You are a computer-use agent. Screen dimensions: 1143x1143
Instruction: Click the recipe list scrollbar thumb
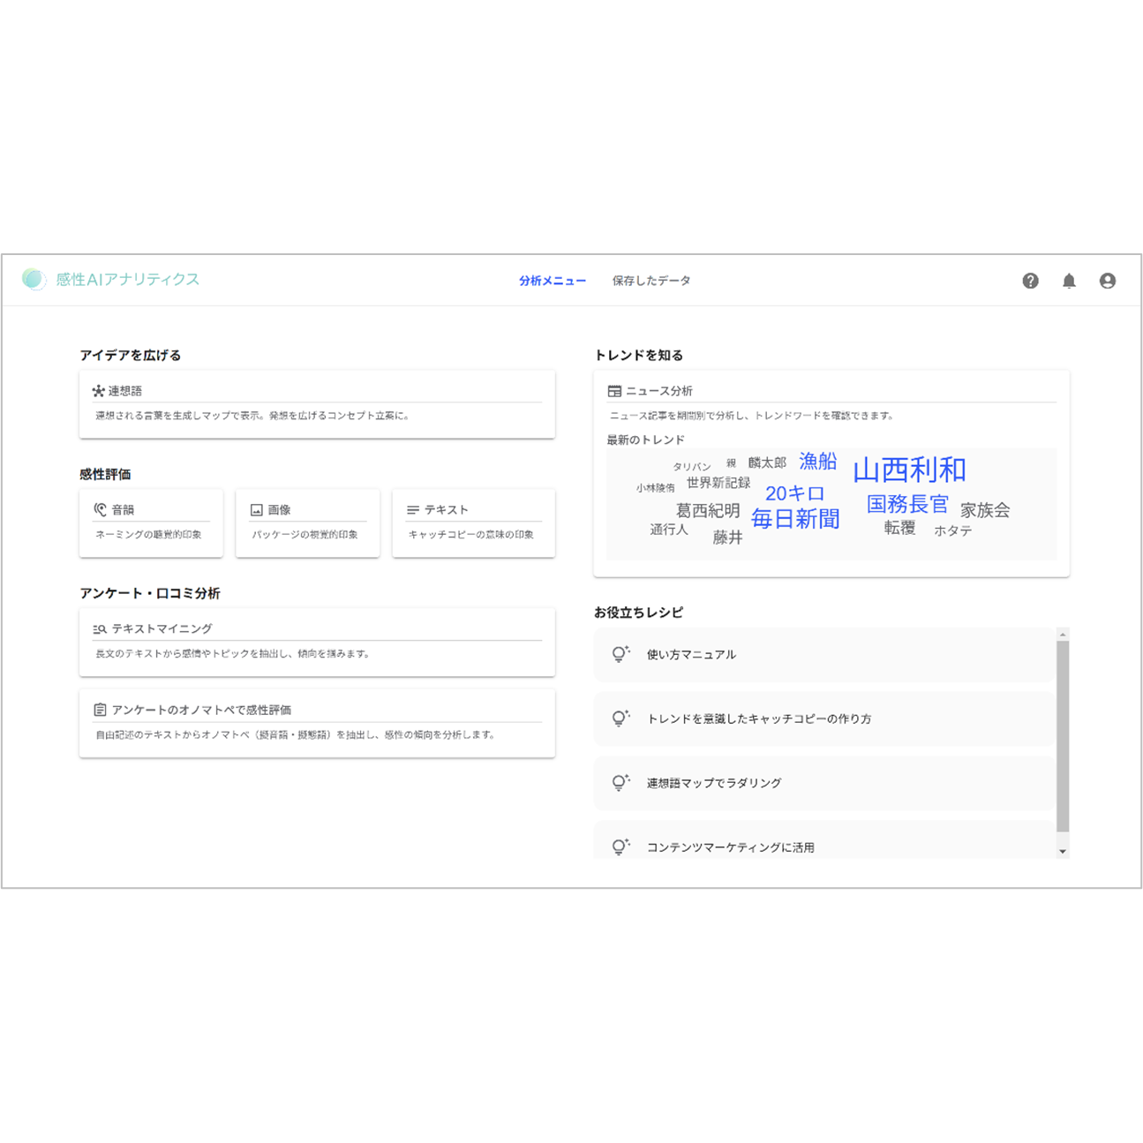1063,736
